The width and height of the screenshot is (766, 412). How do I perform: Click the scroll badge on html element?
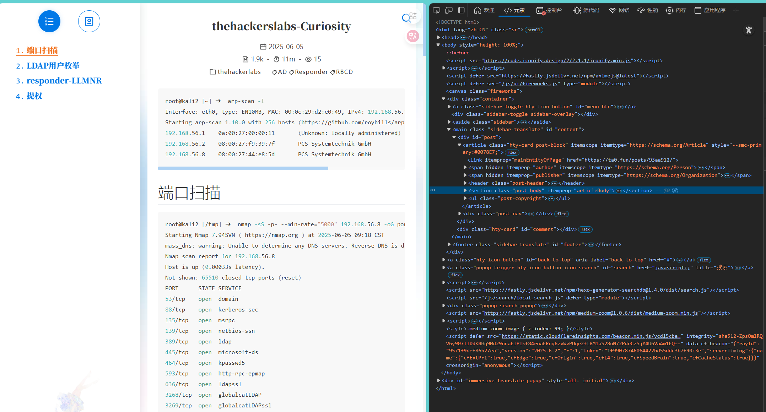pos(534,30)
